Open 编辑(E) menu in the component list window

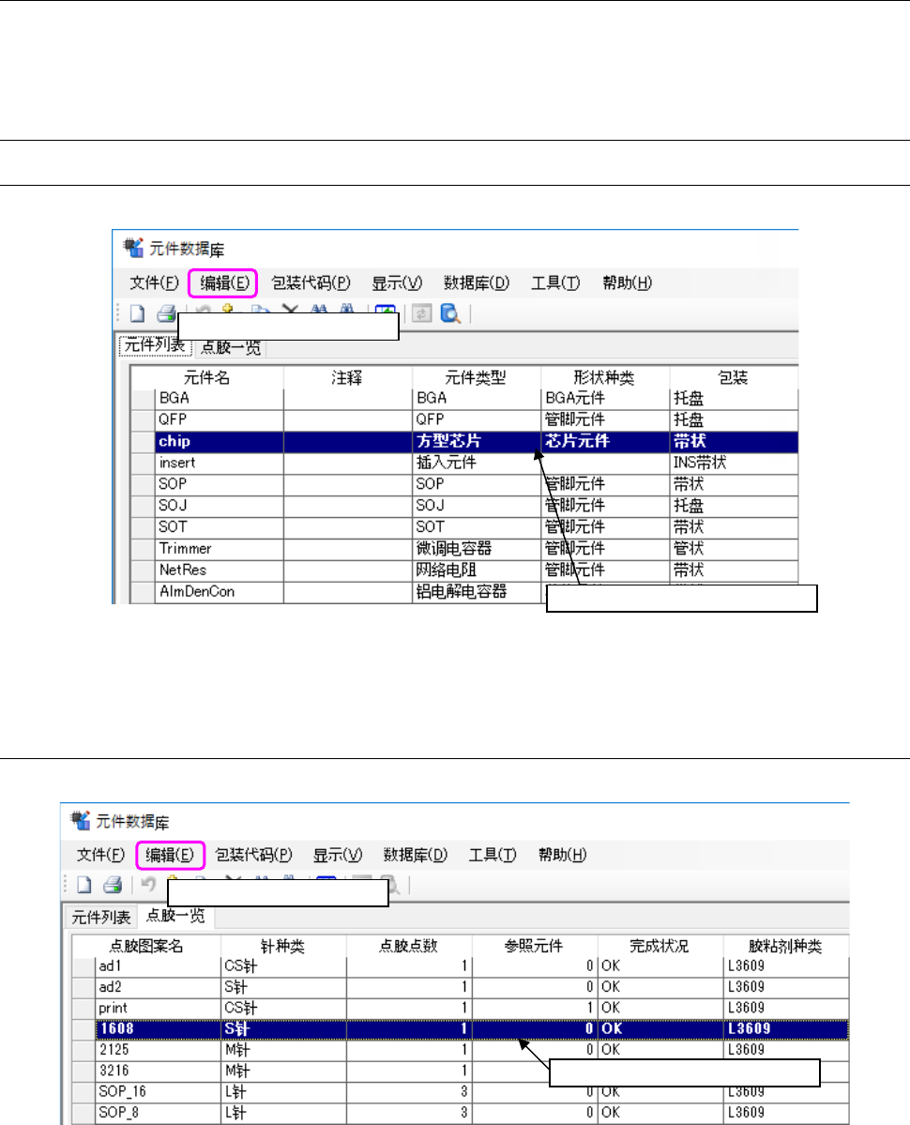(223, 282)
